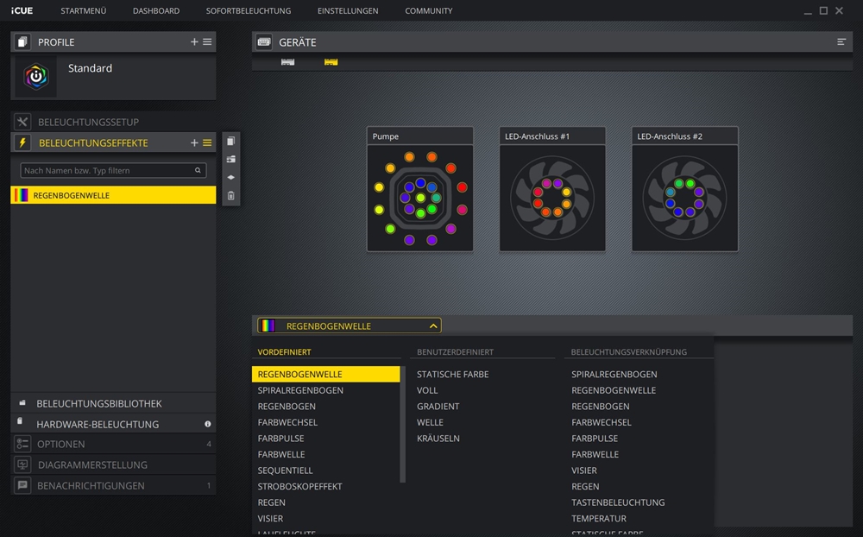Open the Beleuchtungsbibliothek section

click(x=113, y=403)
